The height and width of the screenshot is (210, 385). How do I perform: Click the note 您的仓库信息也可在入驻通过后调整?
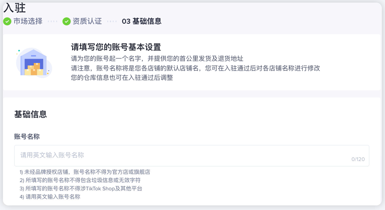[x=122, y=78]
